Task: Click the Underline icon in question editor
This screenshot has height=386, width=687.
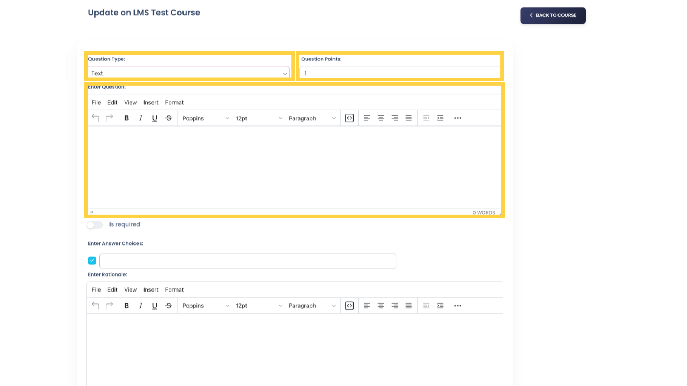Action: (x=154, y=118)
